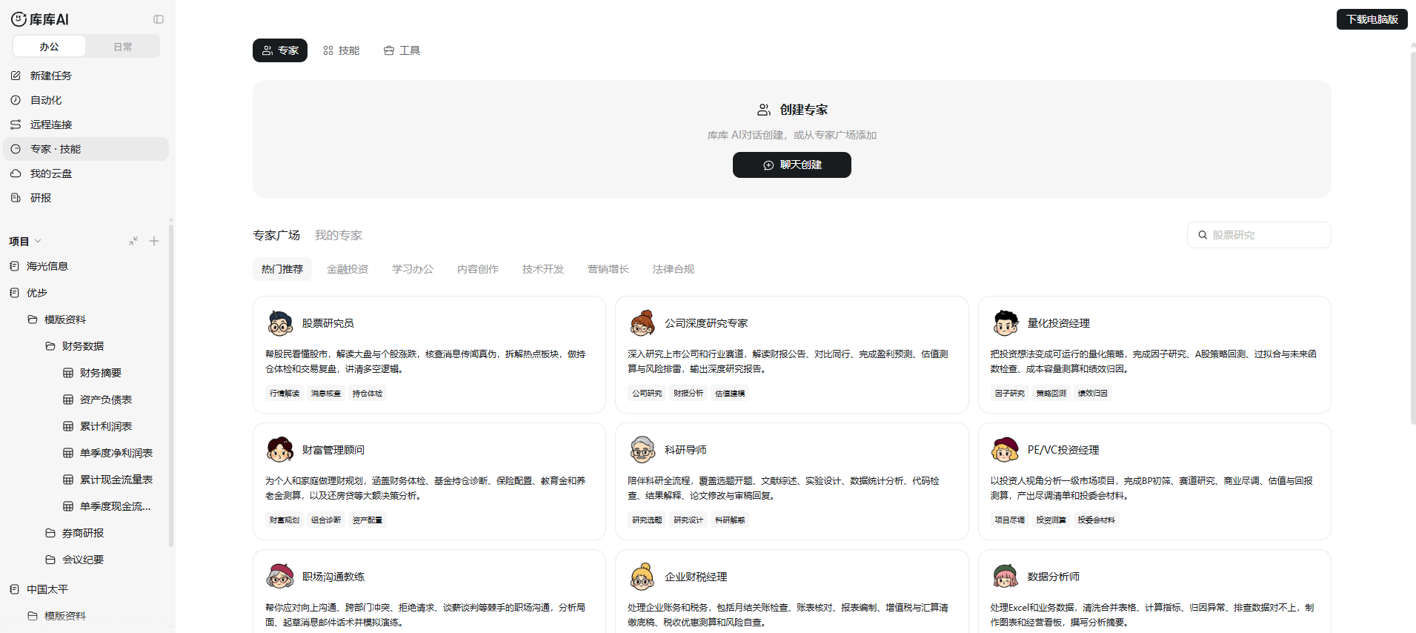The width and height of the screenshot is (1416, 633).
Task: Open 累计利润表 table item
Action: (106, 426)
